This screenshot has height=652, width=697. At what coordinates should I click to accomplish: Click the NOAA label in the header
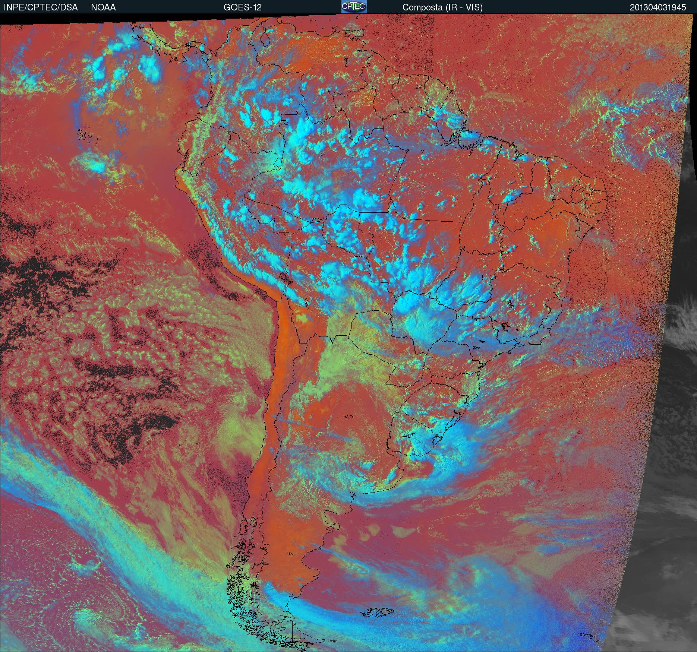pyautogui.click(x=103, y=7)
